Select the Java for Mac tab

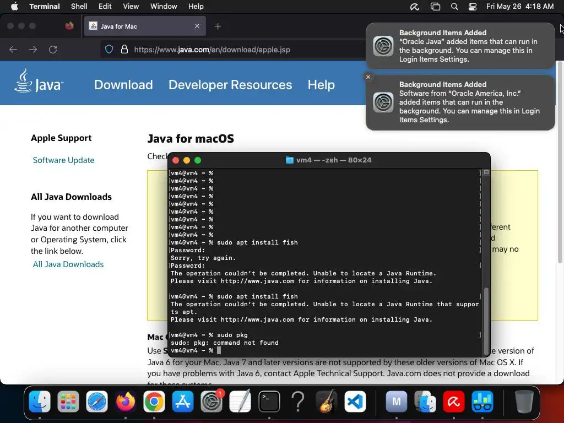[x=145, y=26]
